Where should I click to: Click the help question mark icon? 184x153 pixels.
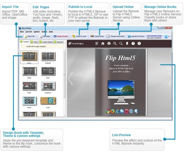(x=133, y=44)
